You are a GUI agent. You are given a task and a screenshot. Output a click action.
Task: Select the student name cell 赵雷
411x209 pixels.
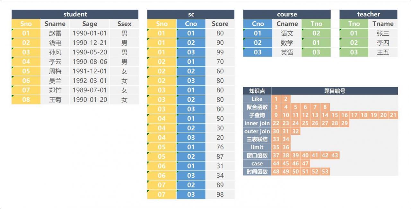click(55, 33)
